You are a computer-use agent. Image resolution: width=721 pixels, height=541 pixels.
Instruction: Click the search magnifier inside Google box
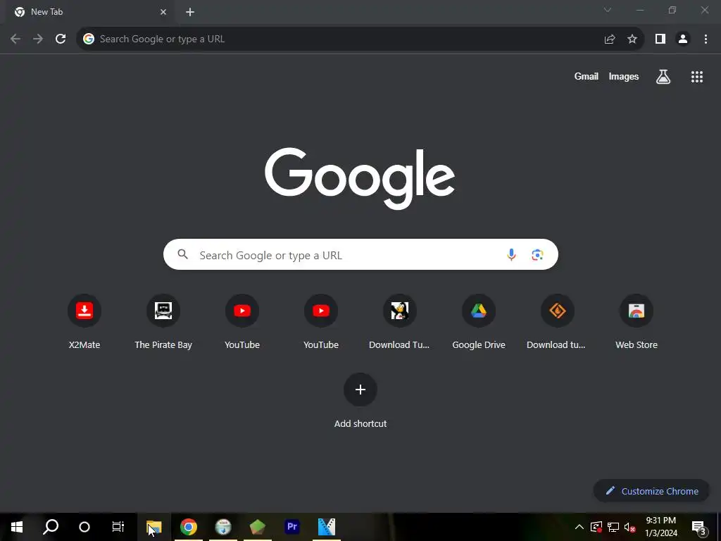183,254
